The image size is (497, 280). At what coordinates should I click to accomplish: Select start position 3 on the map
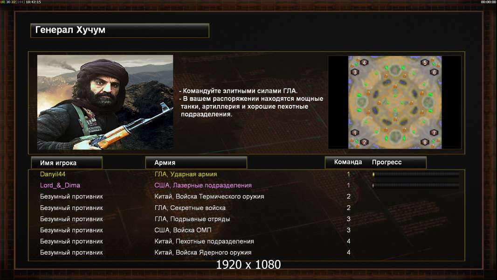click(x=355, y=72)
